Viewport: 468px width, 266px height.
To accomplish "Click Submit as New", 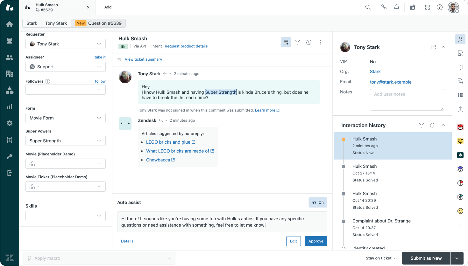I will (426, 258).
